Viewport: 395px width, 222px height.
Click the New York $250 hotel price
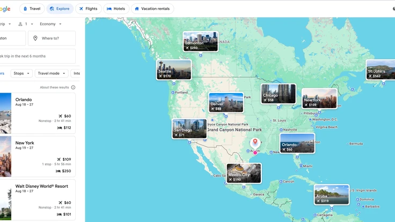[x=63, y=171]
